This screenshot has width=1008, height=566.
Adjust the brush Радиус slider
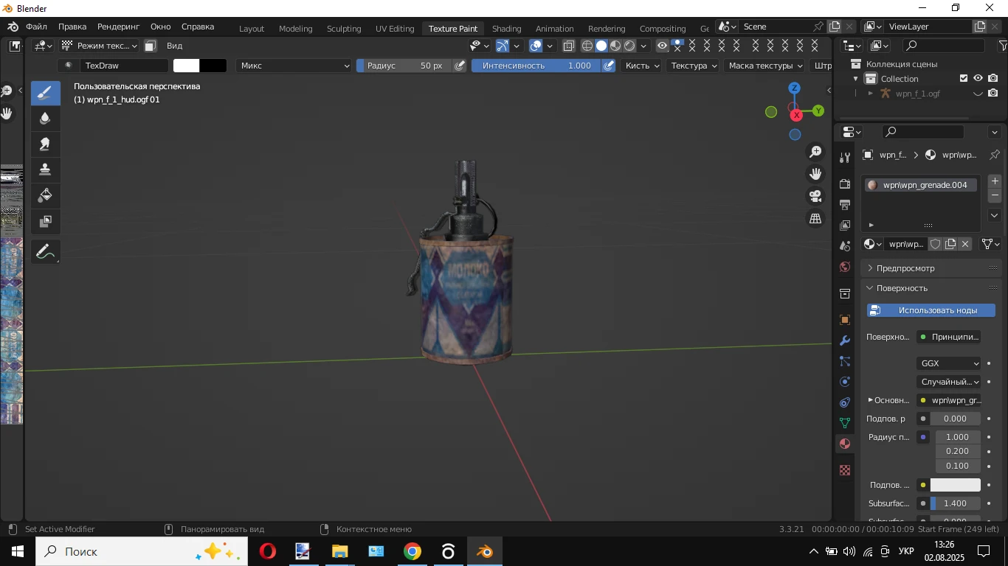pyautogui.click(x=404, y=66)
